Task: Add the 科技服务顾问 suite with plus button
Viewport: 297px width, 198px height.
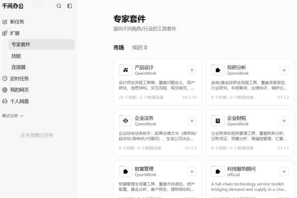Action: [284, 171]
